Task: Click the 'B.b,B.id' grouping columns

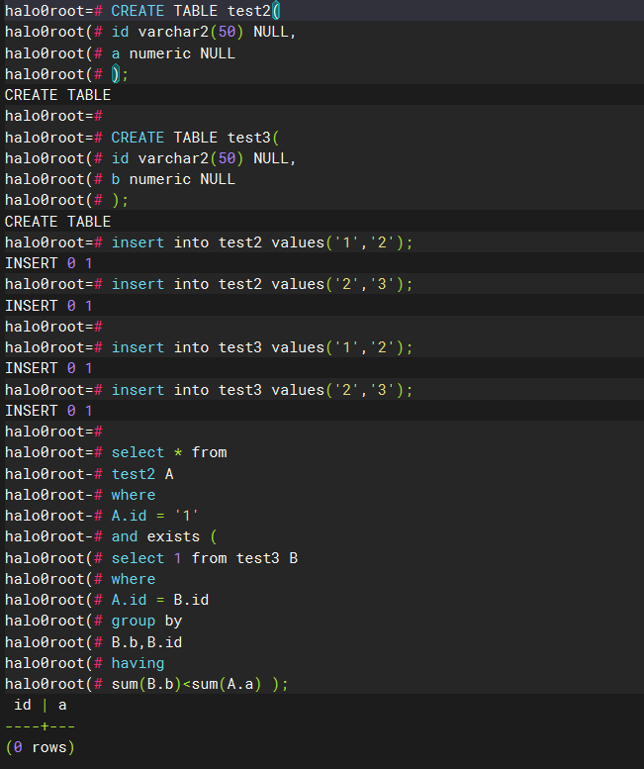Action: pyautogui.click(x=146, y=642)
